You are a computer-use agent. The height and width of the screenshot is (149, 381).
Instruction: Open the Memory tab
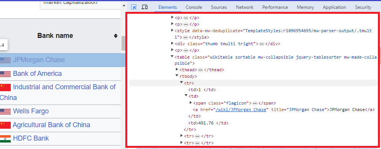pos(305,7)
